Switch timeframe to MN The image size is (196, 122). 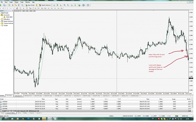tap(61, 8)
